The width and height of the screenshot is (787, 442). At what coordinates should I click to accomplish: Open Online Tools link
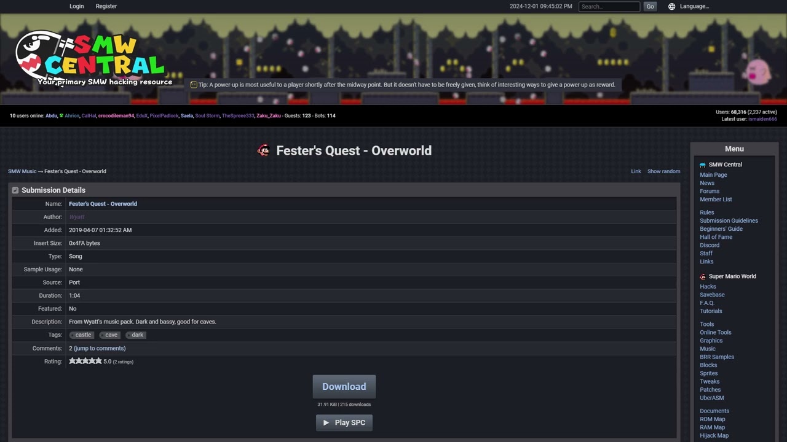pos(716,332)
